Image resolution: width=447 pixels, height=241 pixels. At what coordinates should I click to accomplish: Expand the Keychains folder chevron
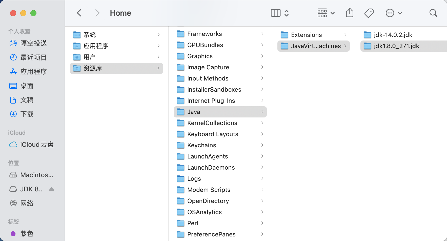(x=262, y=145)
